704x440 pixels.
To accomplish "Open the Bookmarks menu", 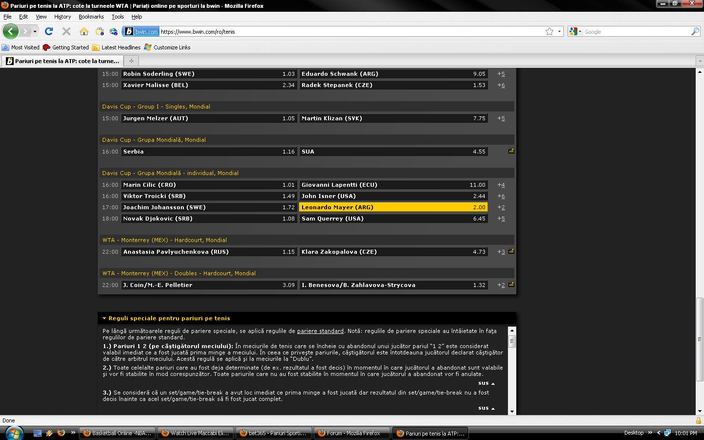I will [x=91, y=17].
